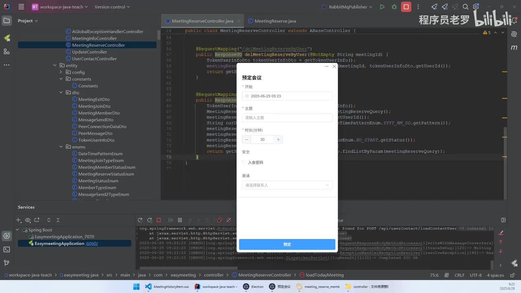
Task: Increase meeting duration with plus button
Action: click(278, 140)
